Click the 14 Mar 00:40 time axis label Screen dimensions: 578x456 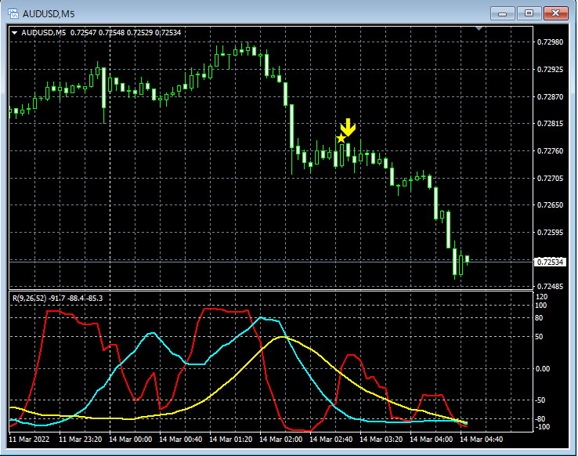click(181, 440)
